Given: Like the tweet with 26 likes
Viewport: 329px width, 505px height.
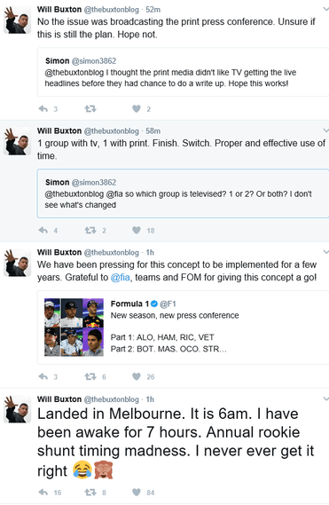Looking at the screenshot, I should 137,376.
